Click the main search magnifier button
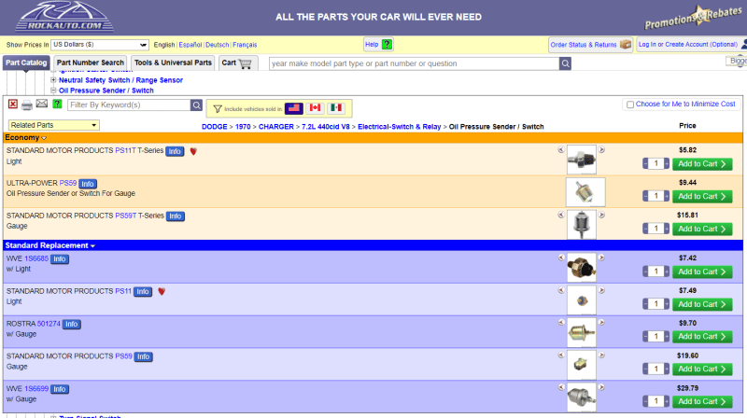This screenshot has width=747, height=418. pyautogui.click(x=565, y=63)
